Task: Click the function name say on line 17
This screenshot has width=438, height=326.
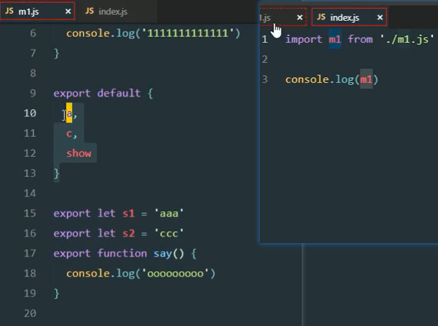Action: [x=162, y=254]
